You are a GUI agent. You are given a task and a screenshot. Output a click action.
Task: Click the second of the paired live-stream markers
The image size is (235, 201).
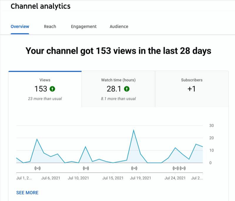click(183, 168)
